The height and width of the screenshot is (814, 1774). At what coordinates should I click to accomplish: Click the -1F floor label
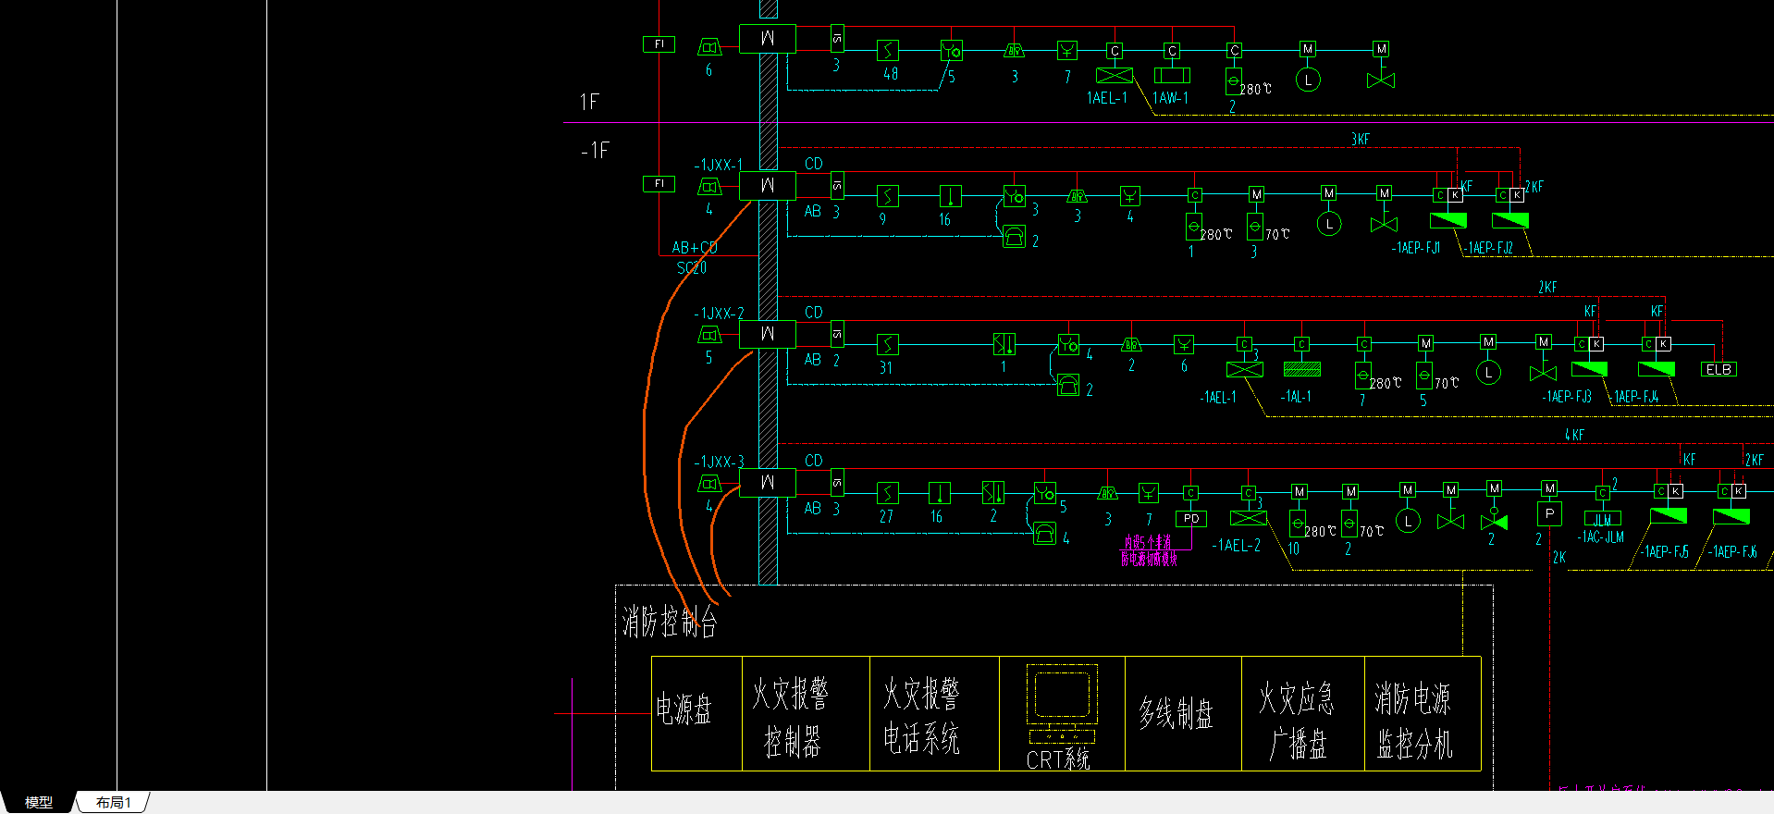coord(595,150)
